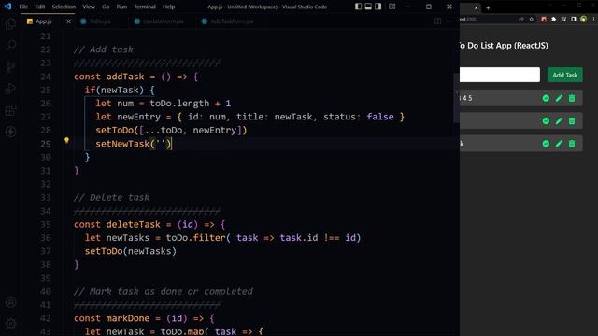This screenshot has height=336, width=598.
Task: Open the Source Control view
Action: click(10, 67)
